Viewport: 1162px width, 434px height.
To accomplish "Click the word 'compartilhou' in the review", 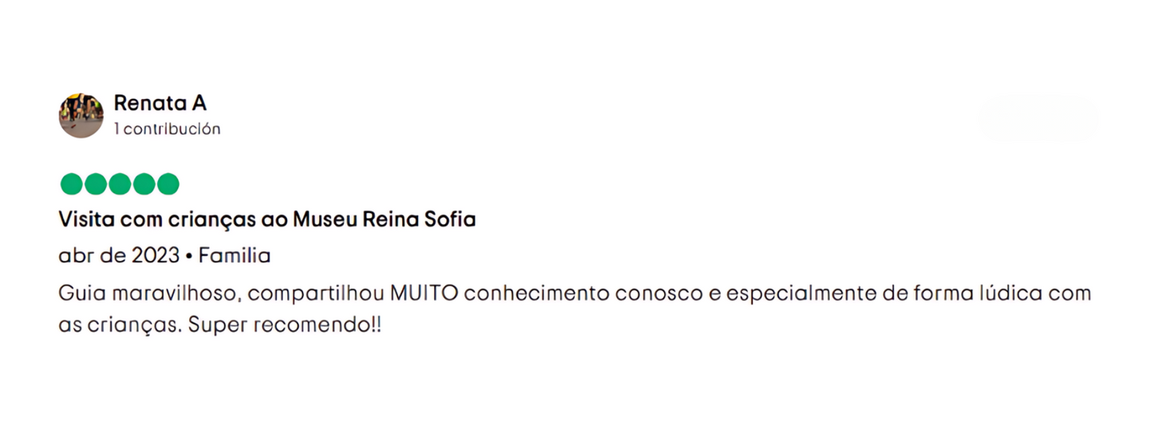I will tap(316, 294).
